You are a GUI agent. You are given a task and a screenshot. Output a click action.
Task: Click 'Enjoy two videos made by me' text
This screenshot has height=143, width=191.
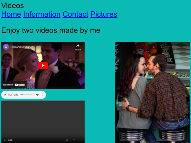(51, 30)
